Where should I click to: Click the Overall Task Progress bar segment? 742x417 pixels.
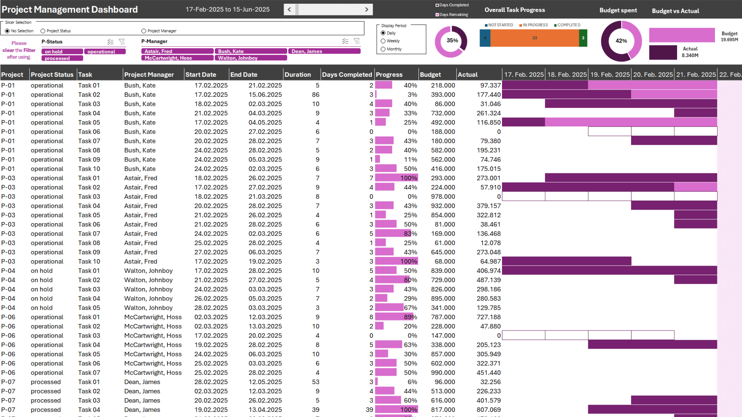(x=534, y=38)
